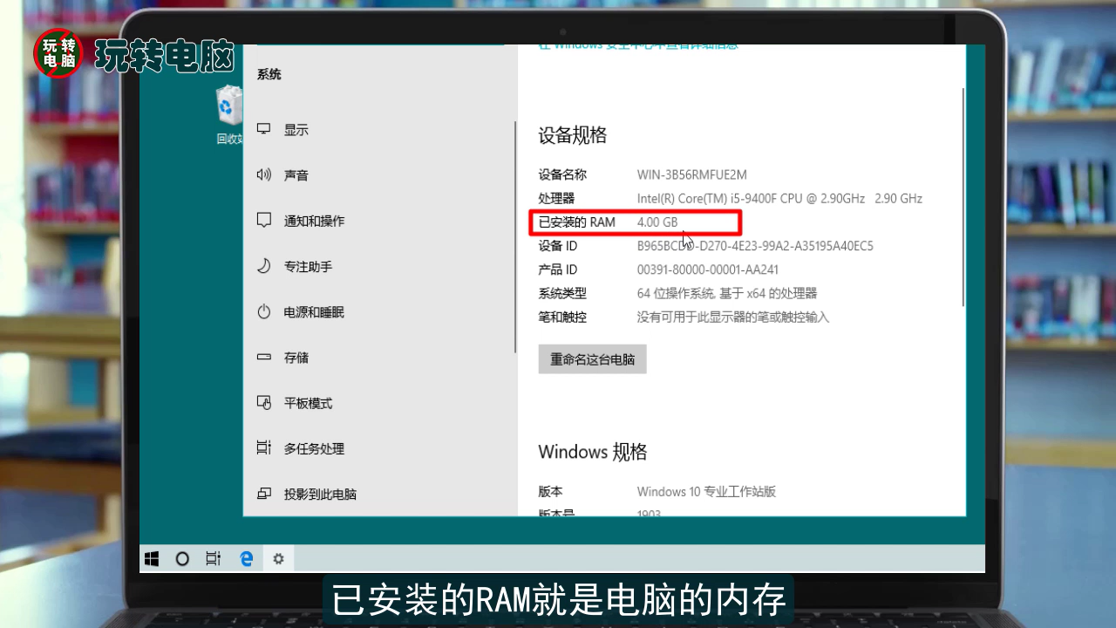The image size is (1116, 628).
Task: Select device name WIN-3B56RMFUE2M
Action: pyautogui.click(x=691, y=174)
